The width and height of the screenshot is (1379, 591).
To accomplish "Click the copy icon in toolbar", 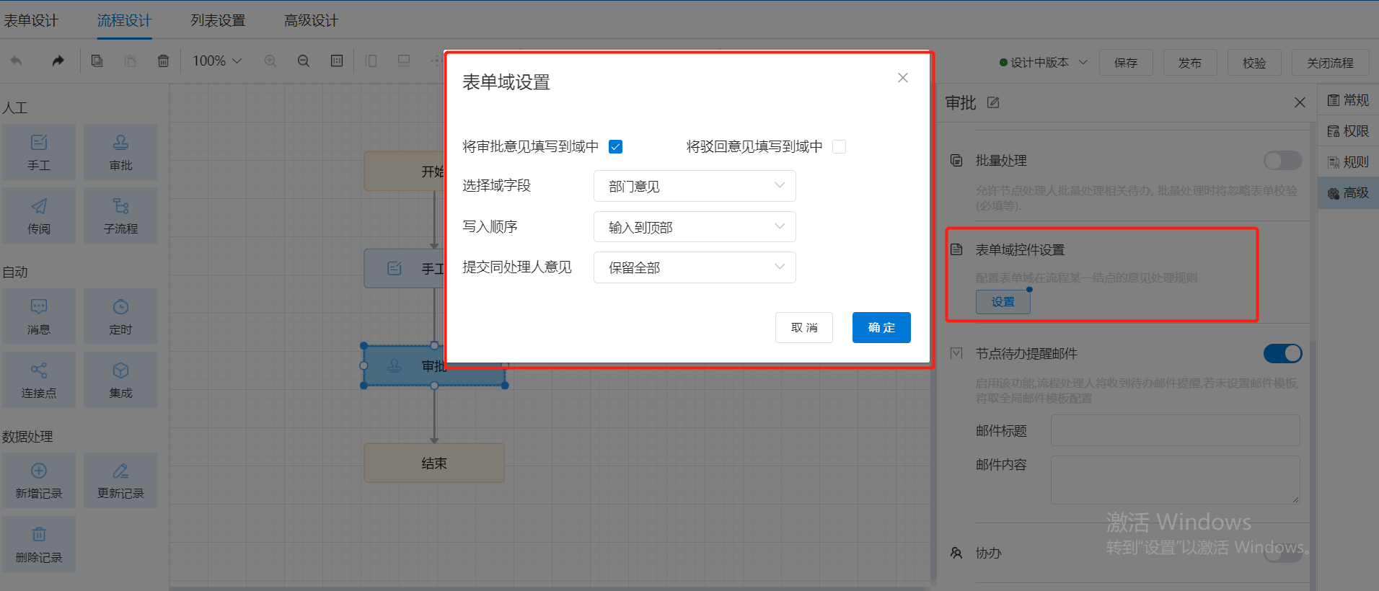I will 97,61.
